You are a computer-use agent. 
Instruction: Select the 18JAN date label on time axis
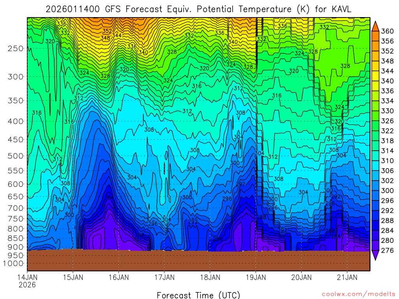pos(210,277)
